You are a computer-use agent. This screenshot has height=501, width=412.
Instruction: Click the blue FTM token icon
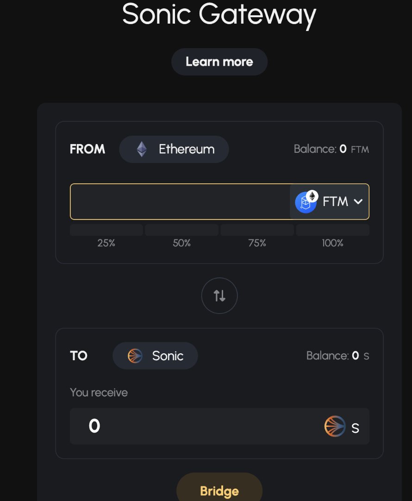pos(305,202)
